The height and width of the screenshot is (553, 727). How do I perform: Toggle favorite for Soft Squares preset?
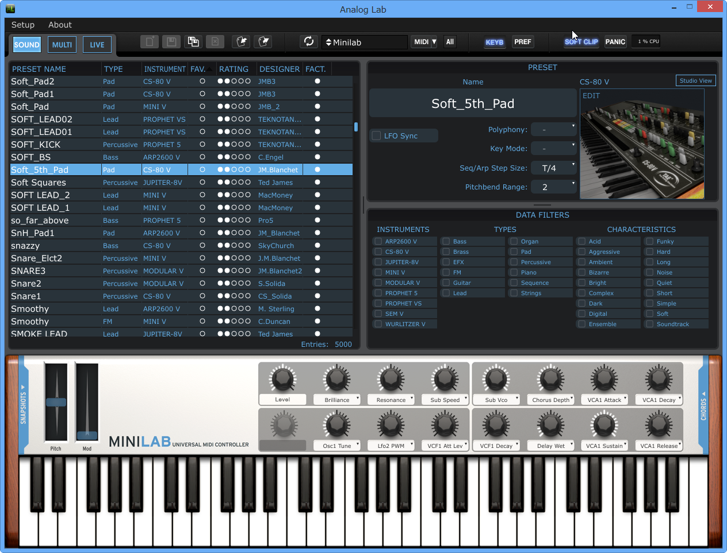202,182
